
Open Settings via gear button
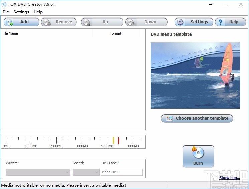194,22
